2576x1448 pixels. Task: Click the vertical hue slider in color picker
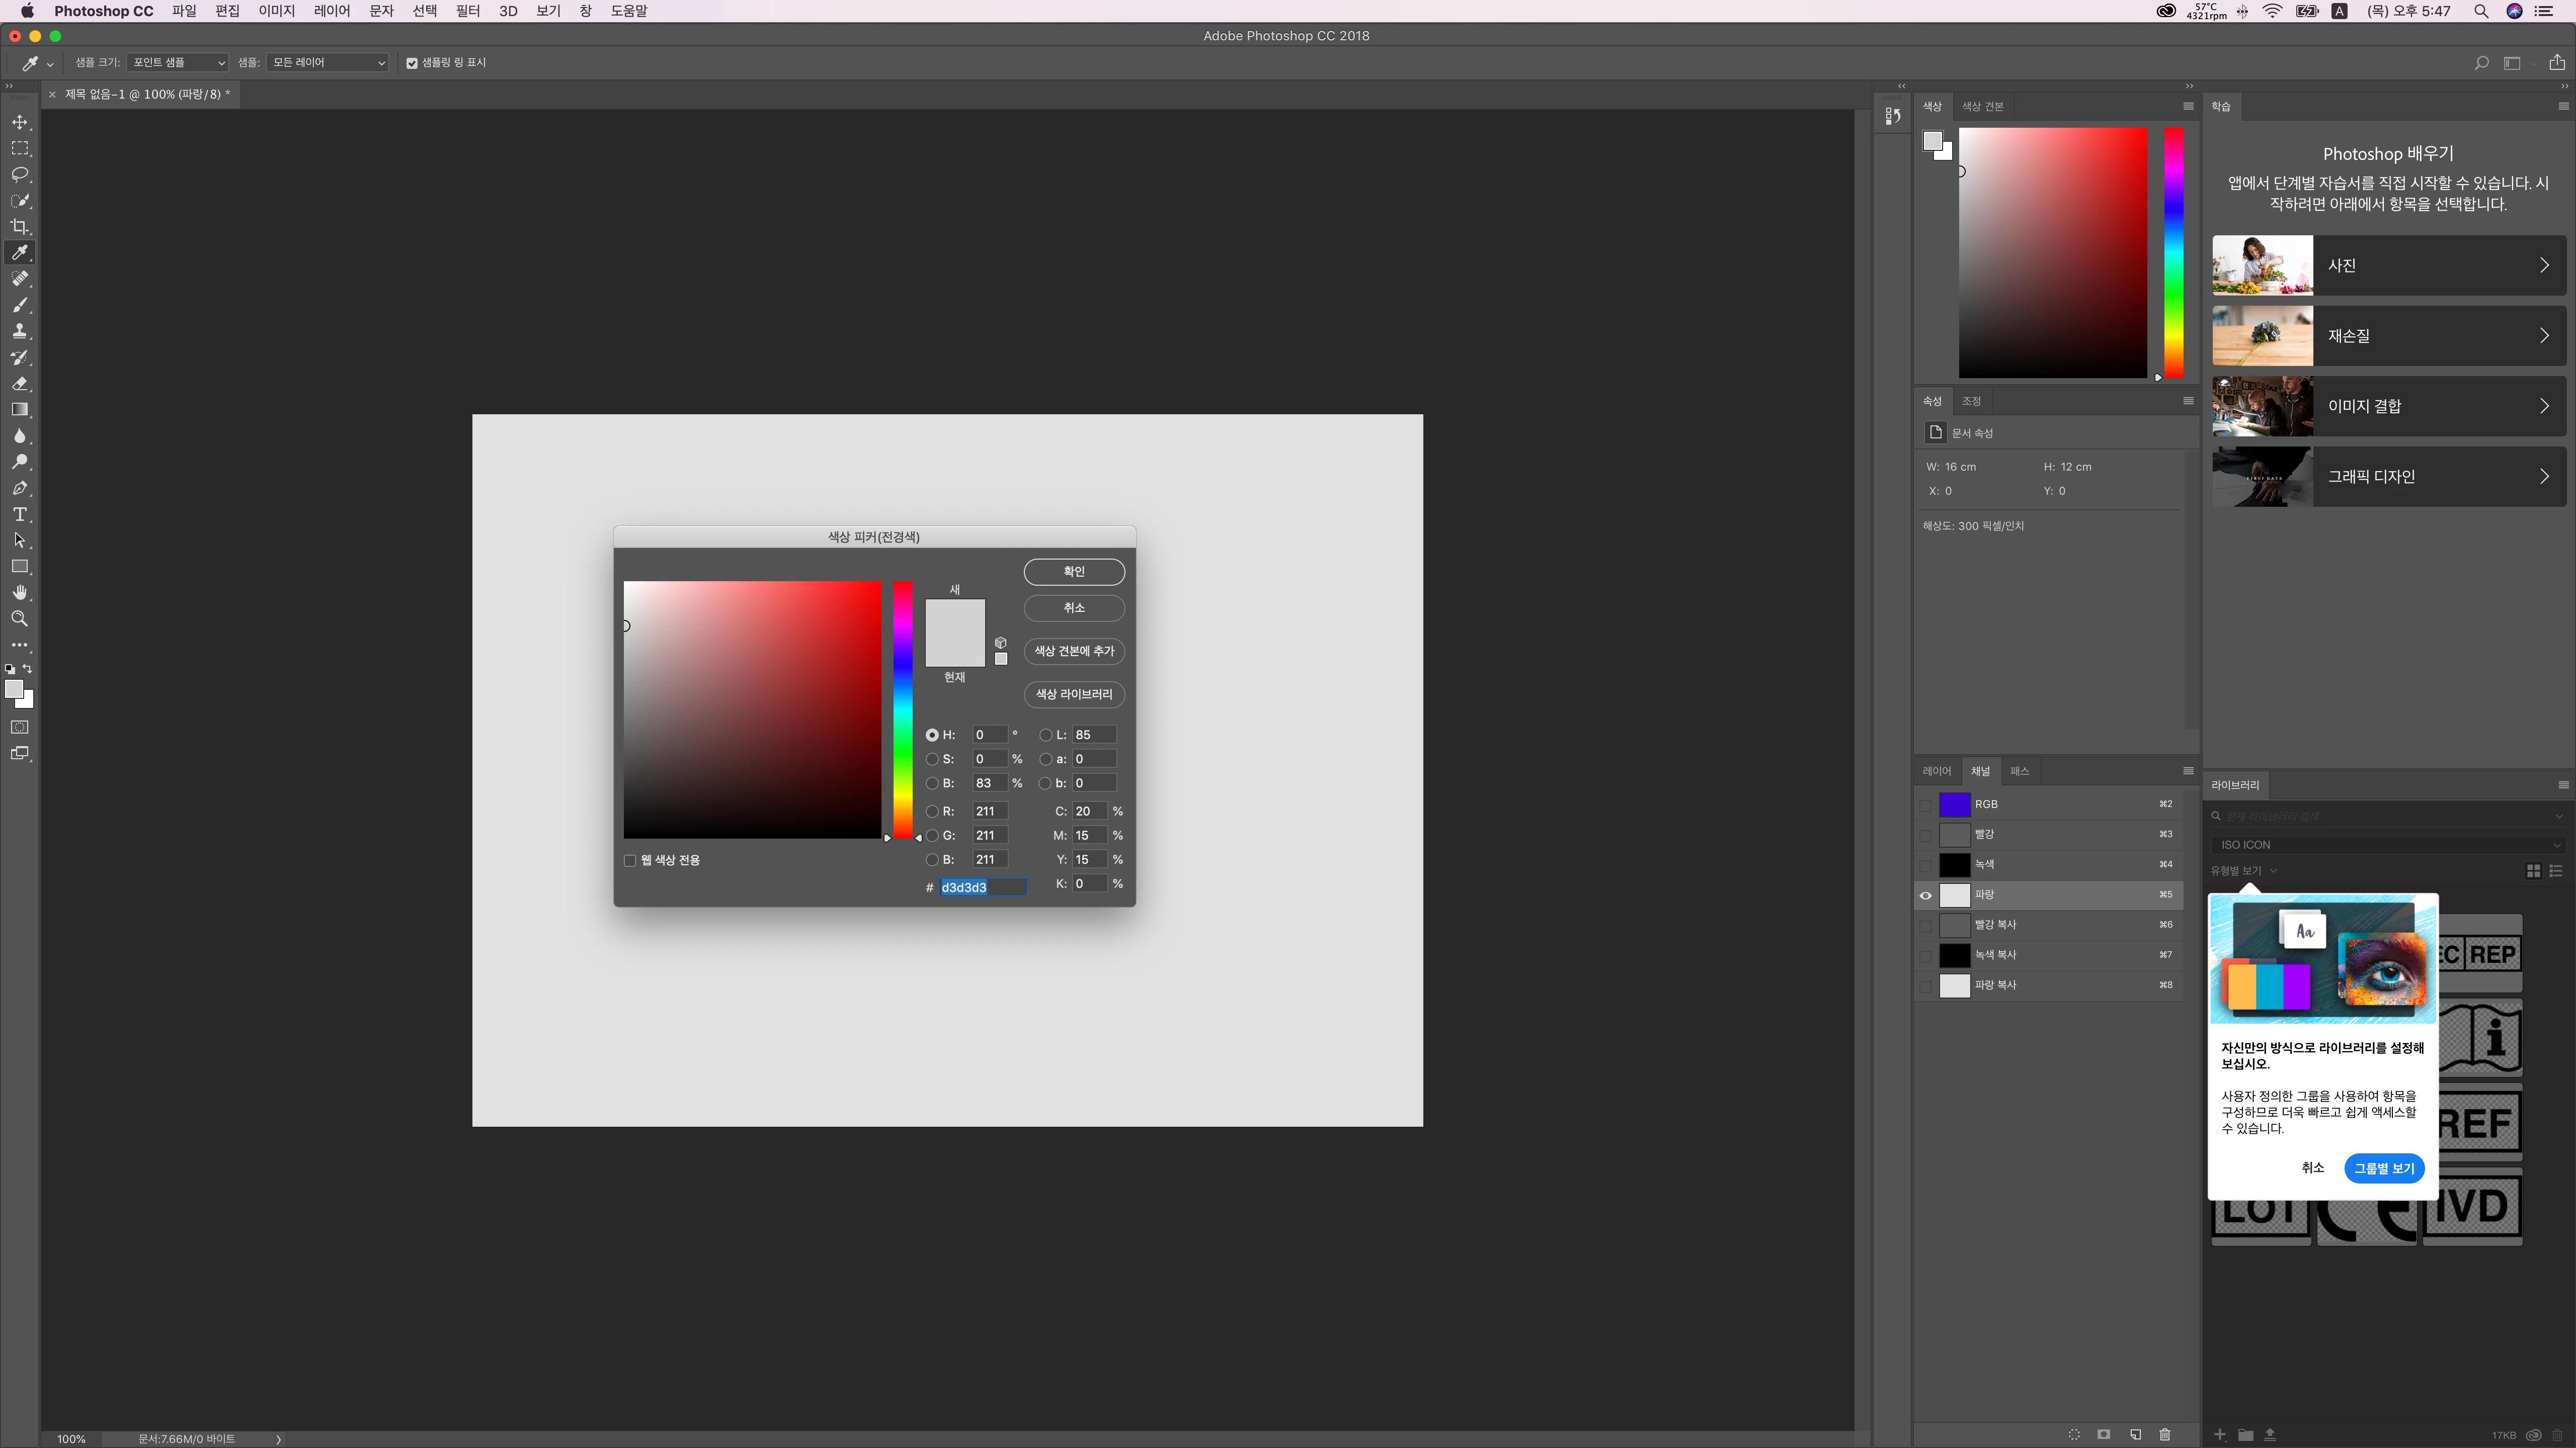point(903,709)
